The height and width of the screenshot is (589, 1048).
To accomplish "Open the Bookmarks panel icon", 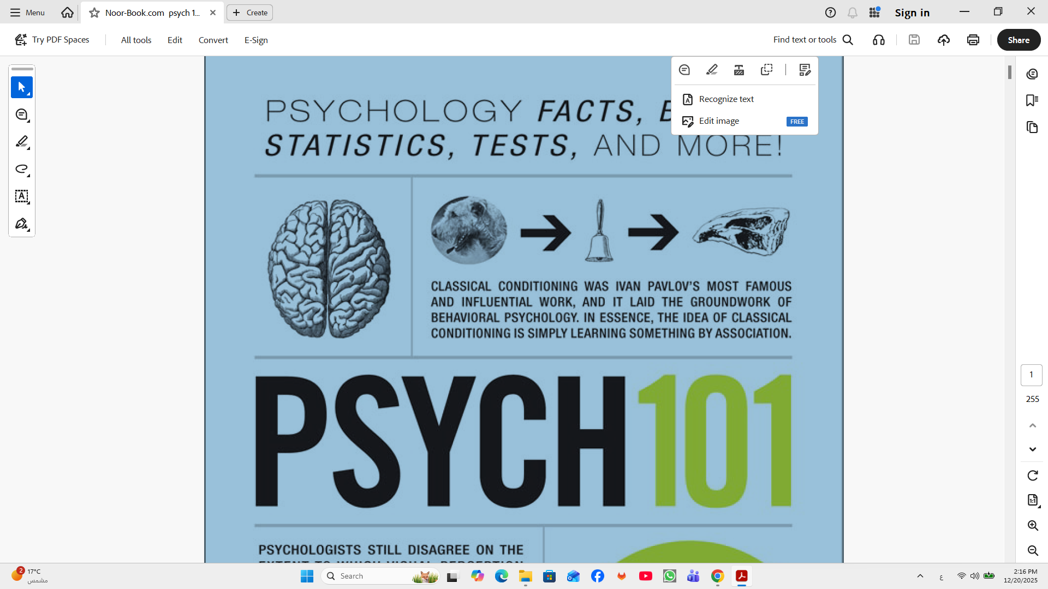I will [x=1032, y=100].
